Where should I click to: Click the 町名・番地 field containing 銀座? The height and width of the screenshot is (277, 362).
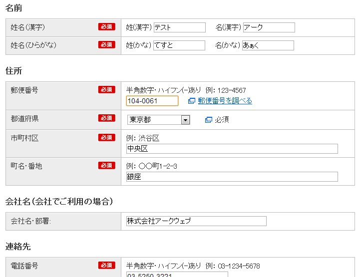click(232, 177)
